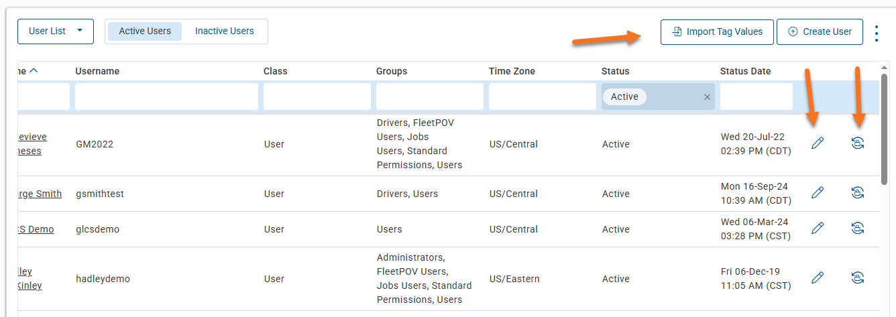This screenshot has width=896, height=317.
Task: Sort by Status column header
Action: (616, 71)
